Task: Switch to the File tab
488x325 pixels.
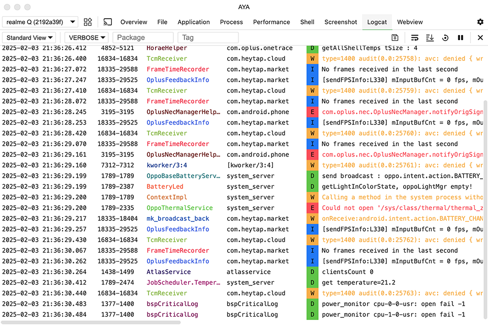Action: click(162, 22)
